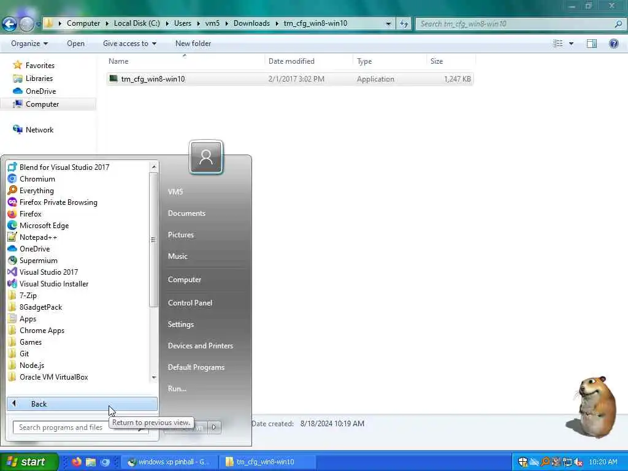Image resolution: width=628 pixels, height=471 pixels.
Task: Launch Microsoft Edge from Start menu
Action: pos(44,225)
